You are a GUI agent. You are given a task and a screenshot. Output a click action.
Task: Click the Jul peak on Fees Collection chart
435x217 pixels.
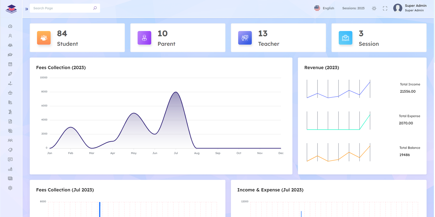[x=176, y=92]
